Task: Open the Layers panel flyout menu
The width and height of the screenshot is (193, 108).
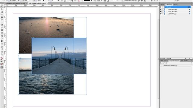Action: click(191, 5)
